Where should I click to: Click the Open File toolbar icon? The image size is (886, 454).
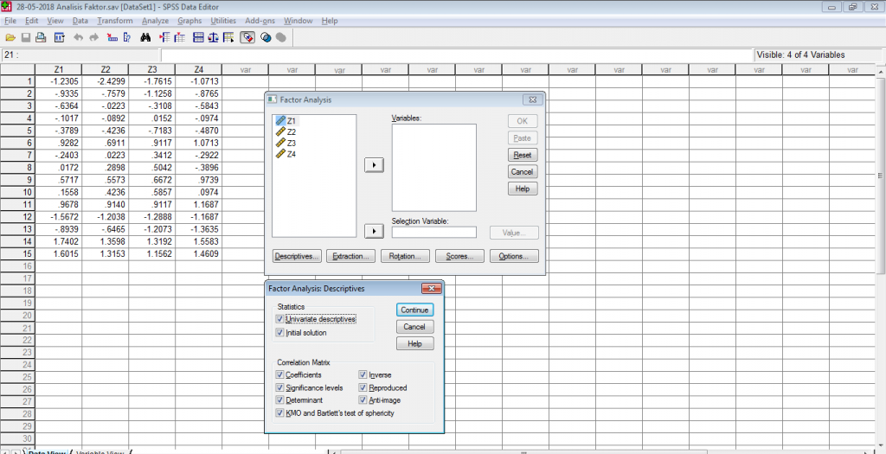pyautogui.click(x=10, y=38)
